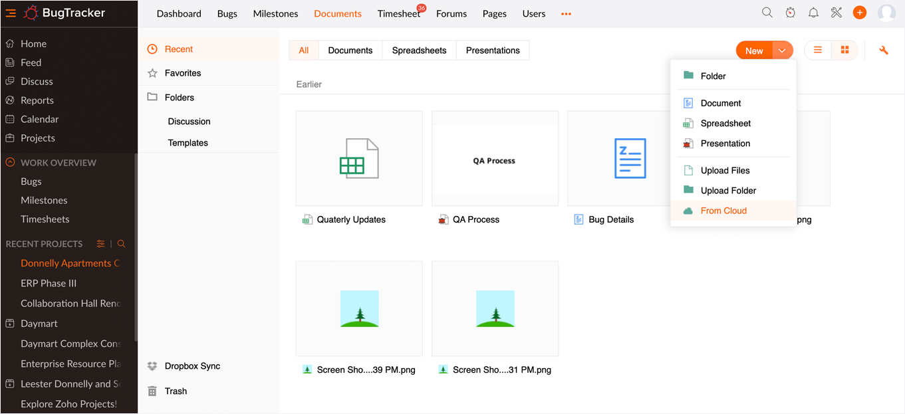Screen dimensions: 905x414
Task: Click the hamburger menu icon beside BugTracker
Action: click(x=11, y=13)
